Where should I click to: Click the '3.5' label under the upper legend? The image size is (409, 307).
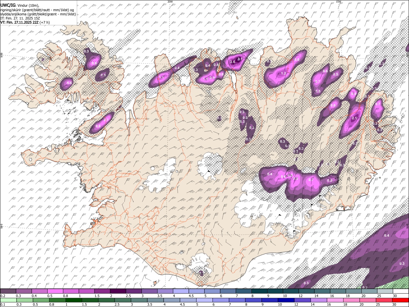160,296
